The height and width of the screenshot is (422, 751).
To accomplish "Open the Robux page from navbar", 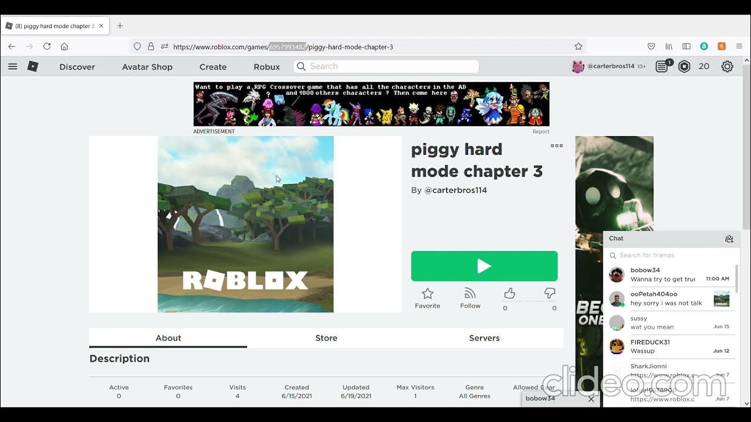I will [267, 67].
